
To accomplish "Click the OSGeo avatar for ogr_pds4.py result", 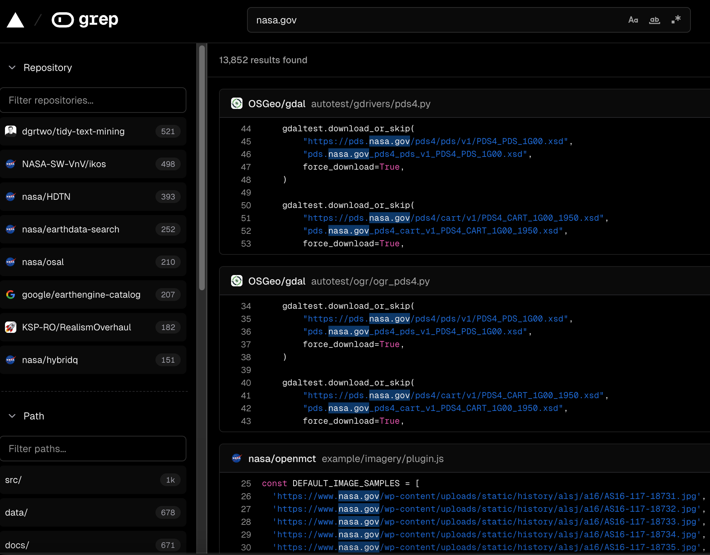I will pos(237,281).
